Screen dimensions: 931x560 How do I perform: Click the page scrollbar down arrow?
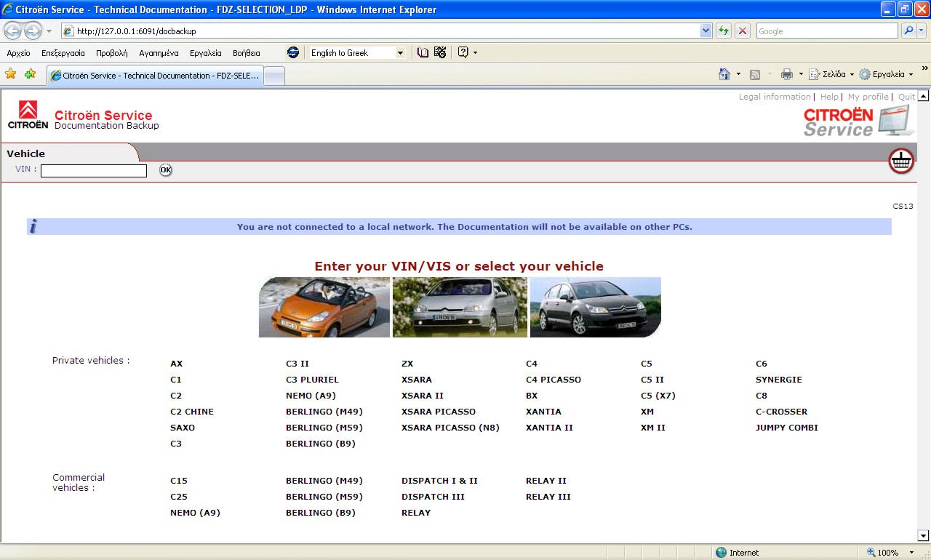click(x=923, y=536)
